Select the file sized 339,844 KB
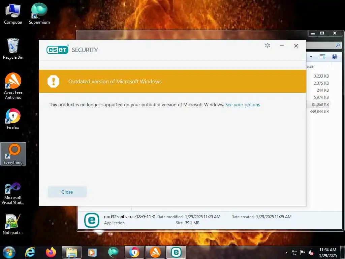This screenshot has height=259, width=345. [x=319, y=111]
